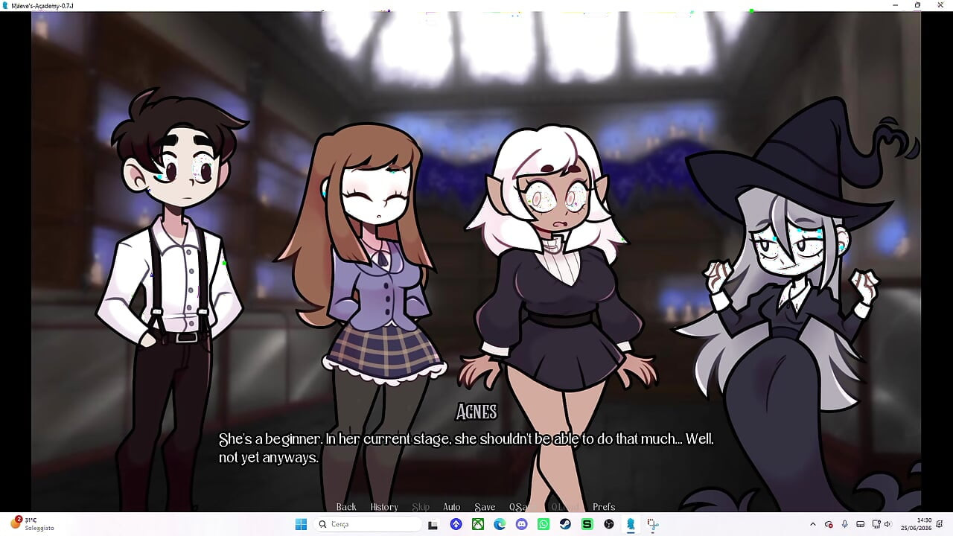Image resolution: width=953 pixels, height=536 pixels.
Task: Click the Skip quick menu option
Action: click(x=421, y=507)
